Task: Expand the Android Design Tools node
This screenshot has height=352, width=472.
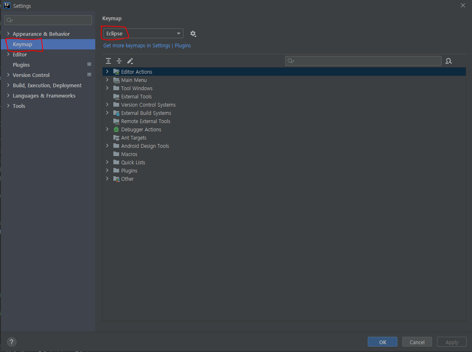Action: [107, 145]
